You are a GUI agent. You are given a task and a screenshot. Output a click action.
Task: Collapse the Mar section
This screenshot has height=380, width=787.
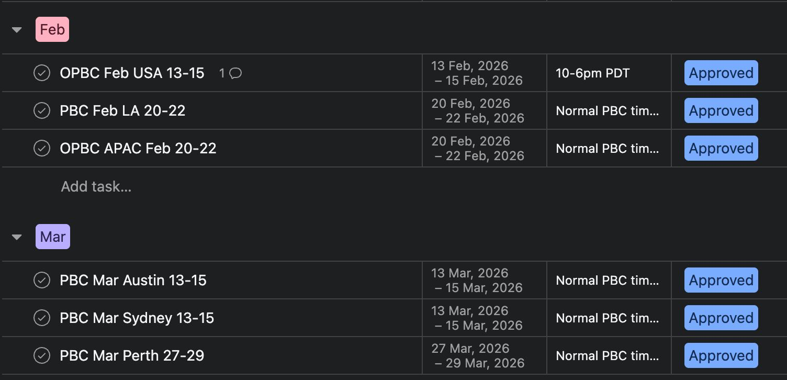coord(17,237)
